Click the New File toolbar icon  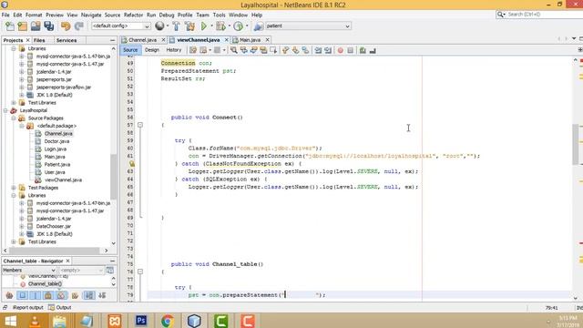10,26
